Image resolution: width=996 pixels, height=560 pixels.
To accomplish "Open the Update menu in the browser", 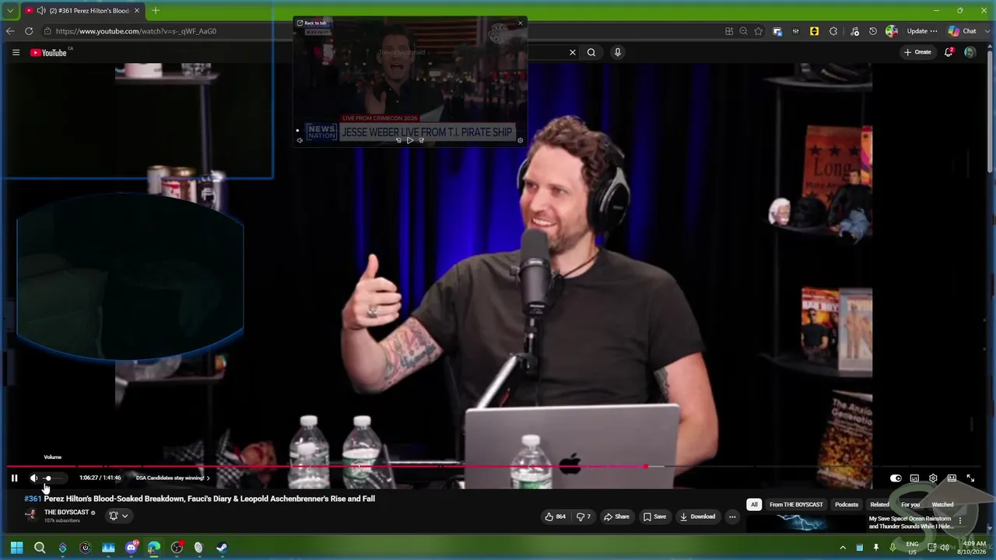I will click(922, 31).
